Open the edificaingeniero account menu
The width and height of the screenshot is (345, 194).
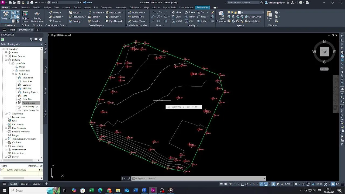click(x=274, y=2)
